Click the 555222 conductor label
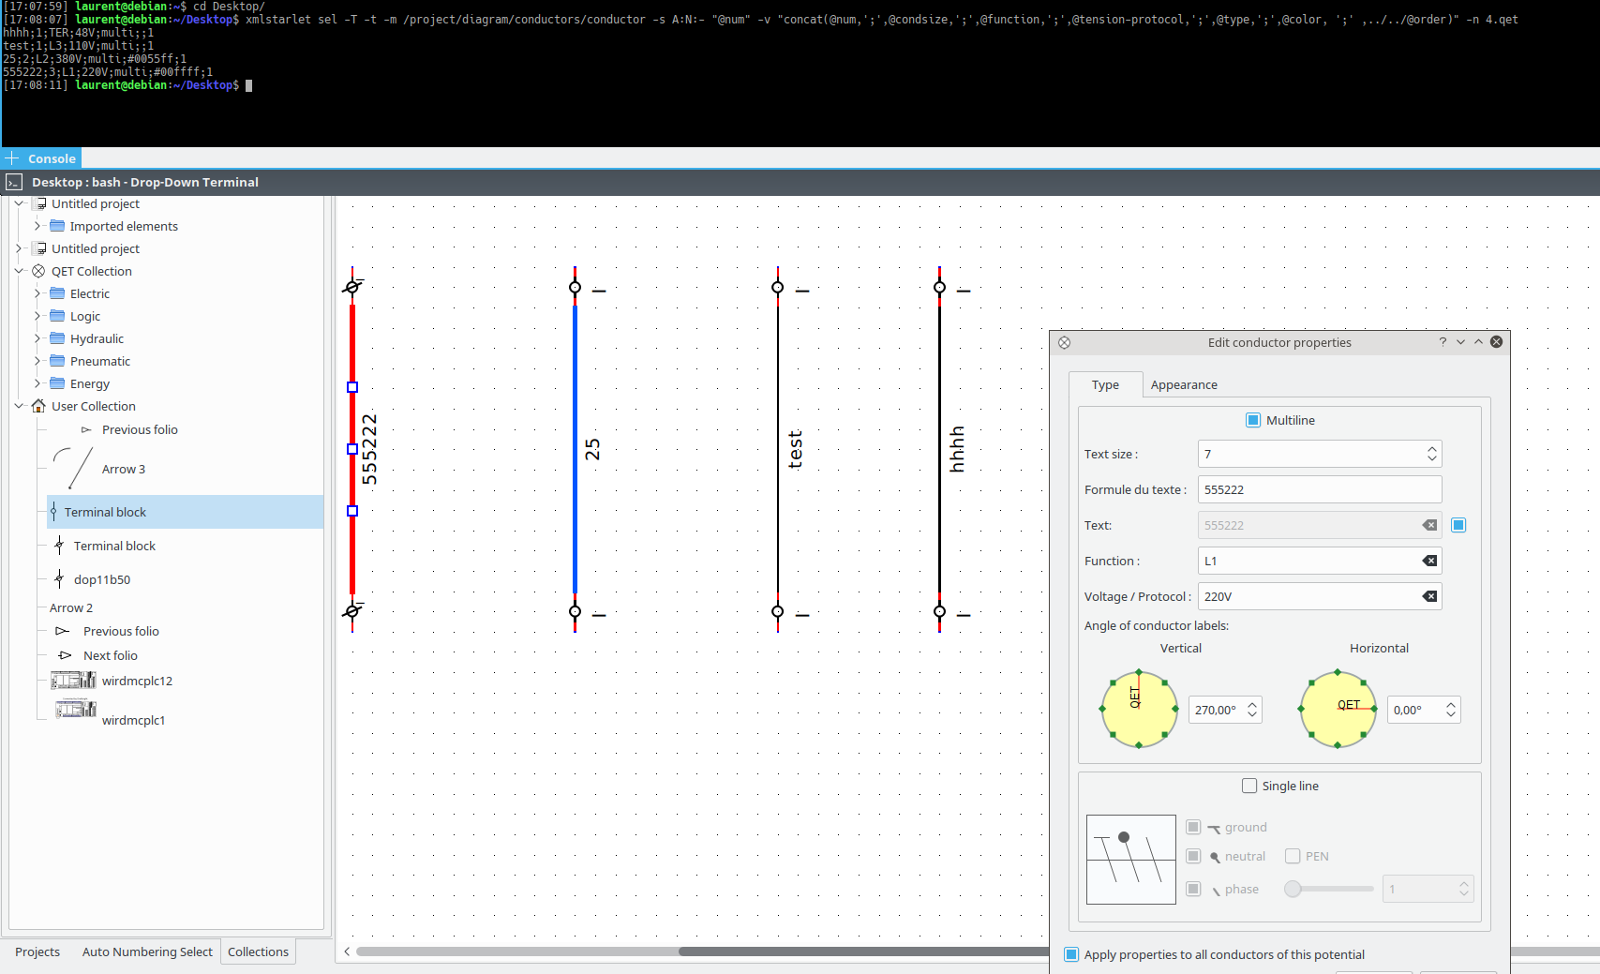The image size is (1600, 974). [369, 449]
